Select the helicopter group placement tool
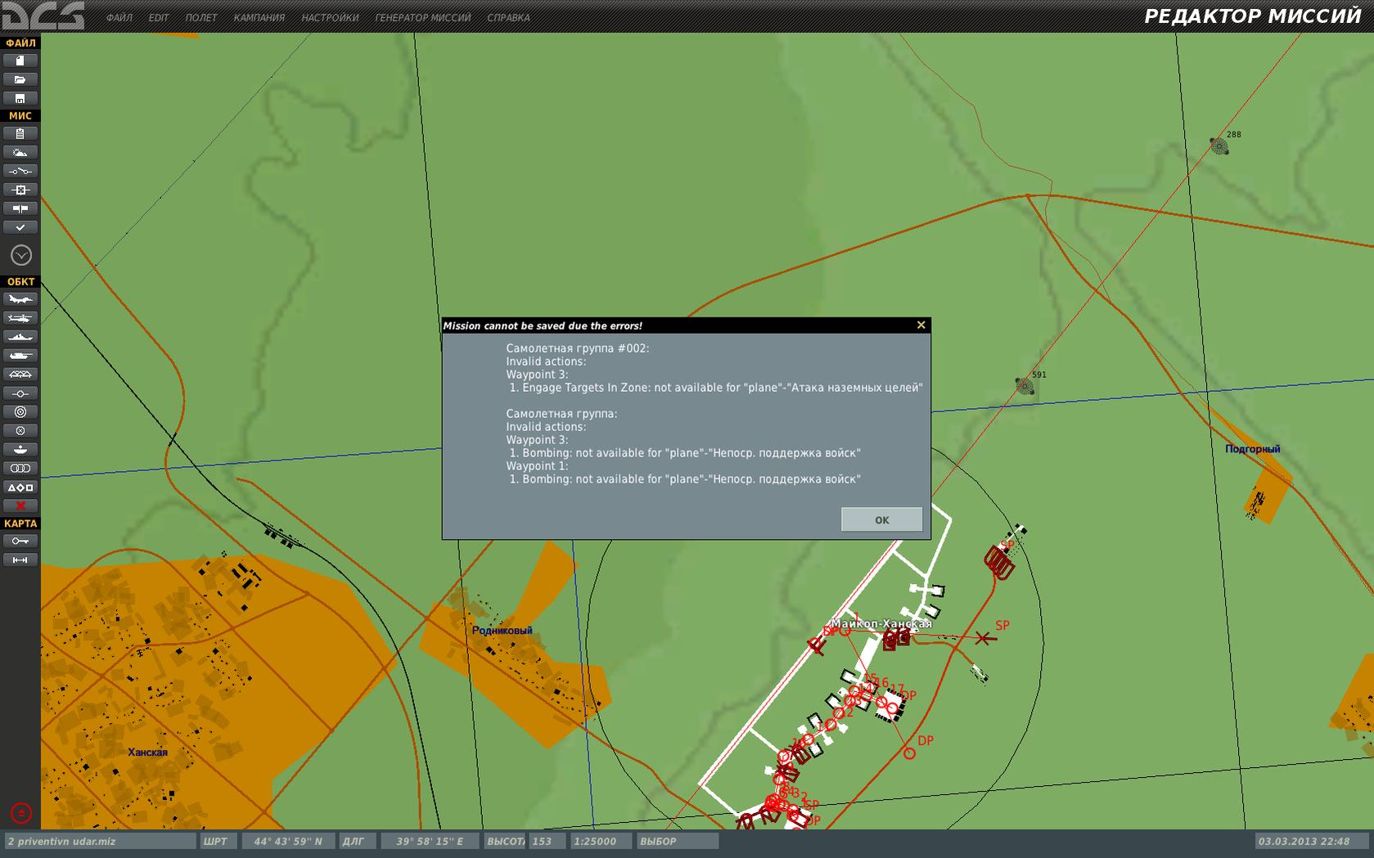 (20, 318)
